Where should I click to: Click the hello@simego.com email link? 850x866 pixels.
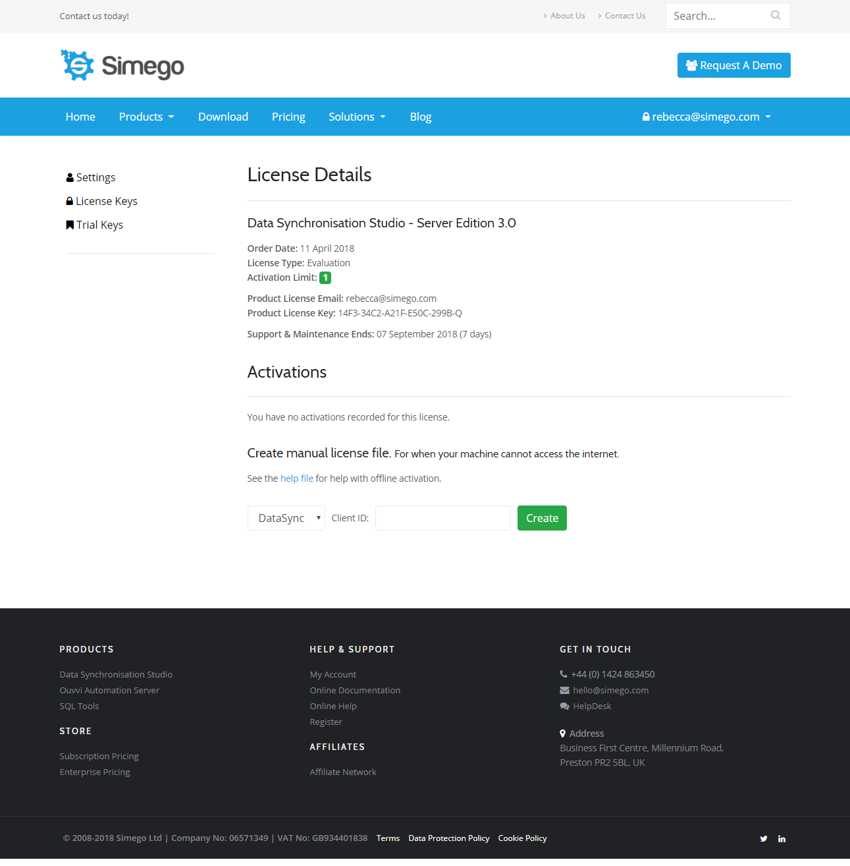coord(610,690)
